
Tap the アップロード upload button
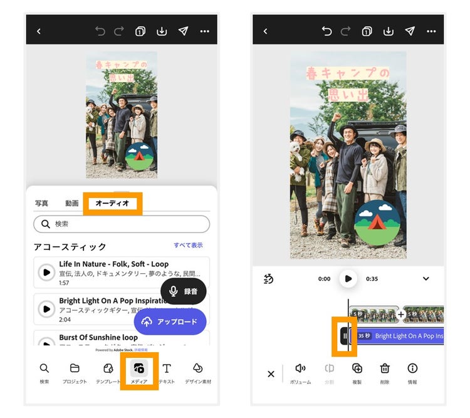170,321
